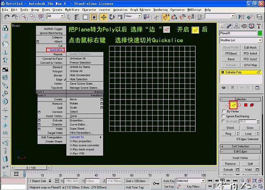Viewport: 265px width, 190px height.
Task: Click the Edit Mesh modifier button
Action: point(250,47)
